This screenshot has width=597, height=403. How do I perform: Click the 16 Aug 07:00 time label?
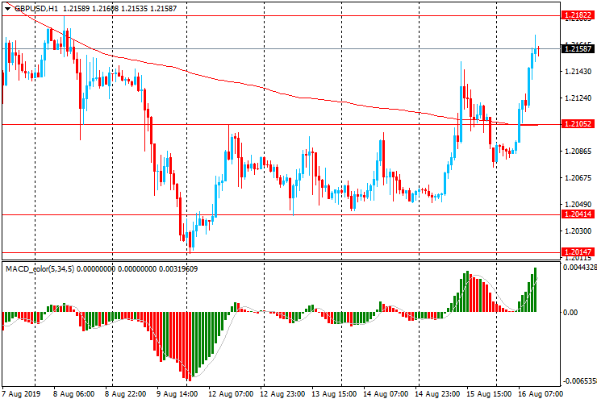coord(541,394)
